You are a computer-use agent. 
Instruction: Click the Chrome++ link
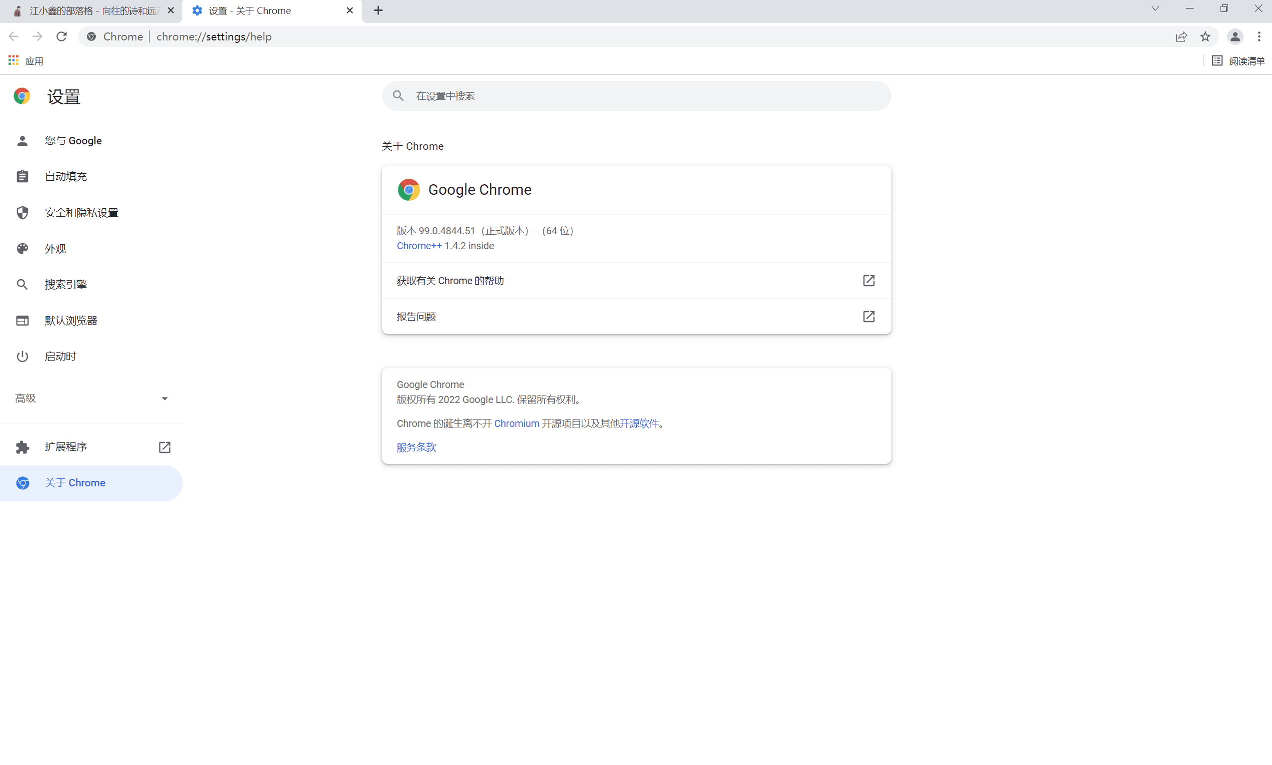[x=419, y=246]
